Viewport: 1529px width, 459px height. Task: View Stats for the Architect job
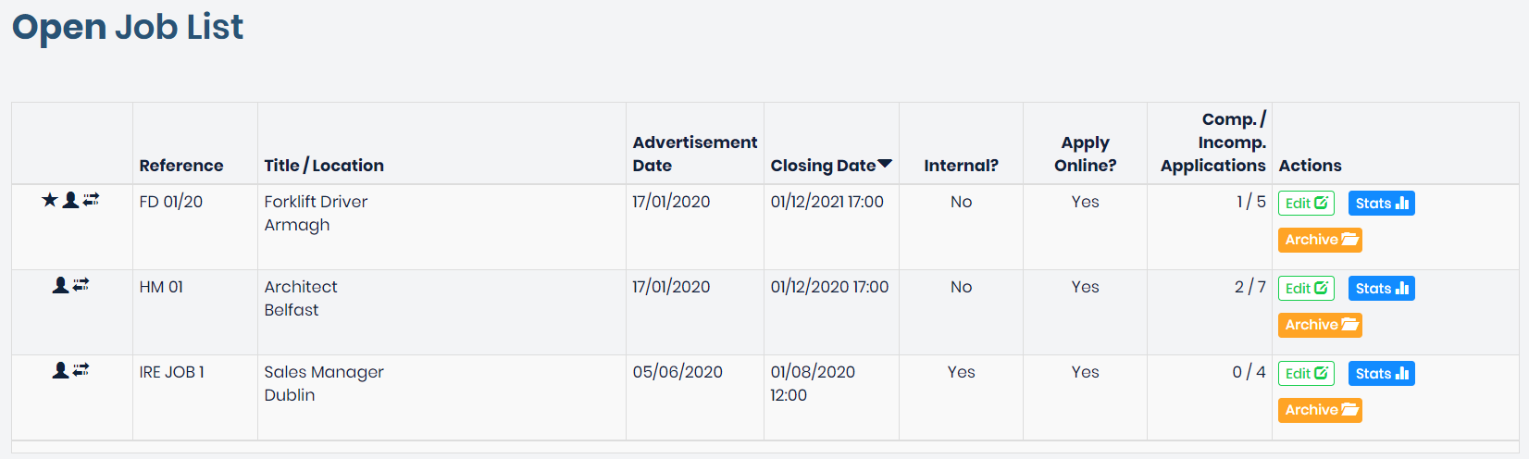1381,289
